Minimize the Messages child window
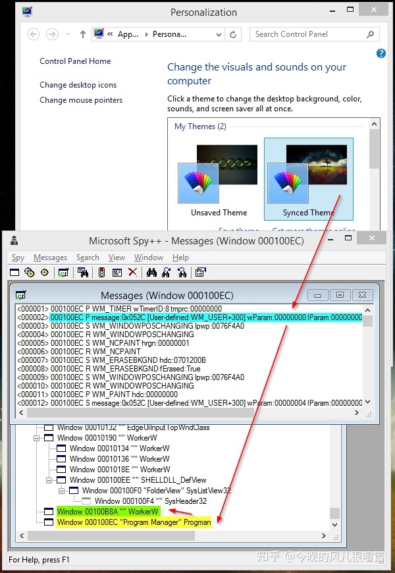Image resolution: width=395 pixels, height=573 pixels. click(x=318, y=295)
